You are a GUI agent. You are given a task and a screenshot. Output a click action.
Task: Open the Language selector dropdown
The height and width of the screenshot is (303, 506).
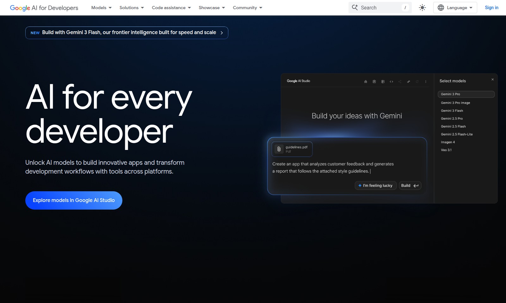click(x=455, y=8)
